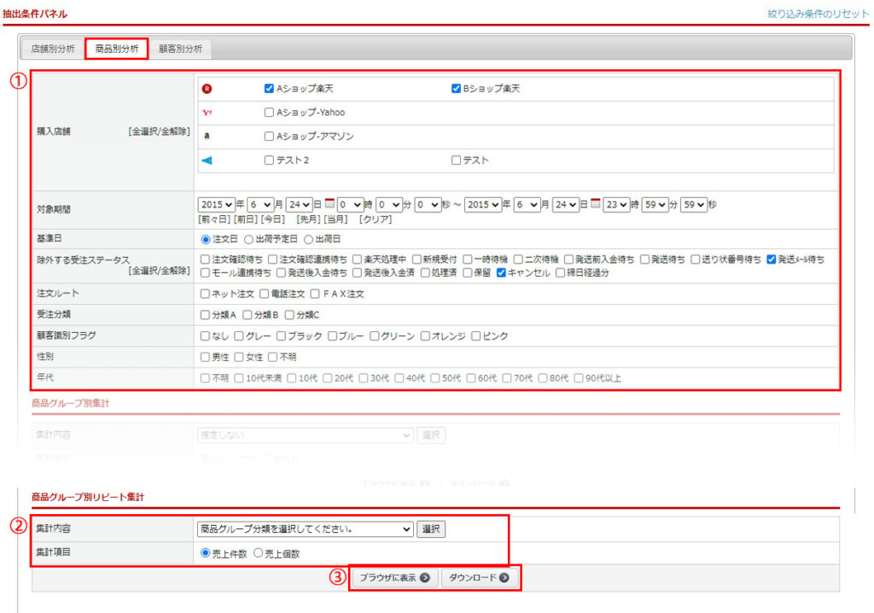Check the ネット注文 route checkbox
The height and width of the screenshot is (613, 874).
(205, 294)
